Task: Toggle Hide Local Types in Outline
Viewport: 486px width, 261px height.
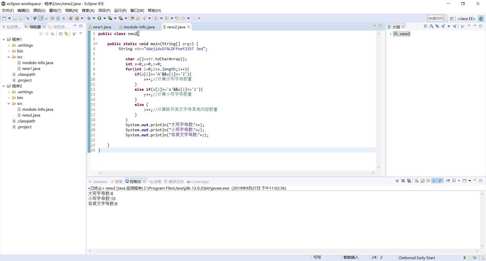Action: (x=455, y=26)
